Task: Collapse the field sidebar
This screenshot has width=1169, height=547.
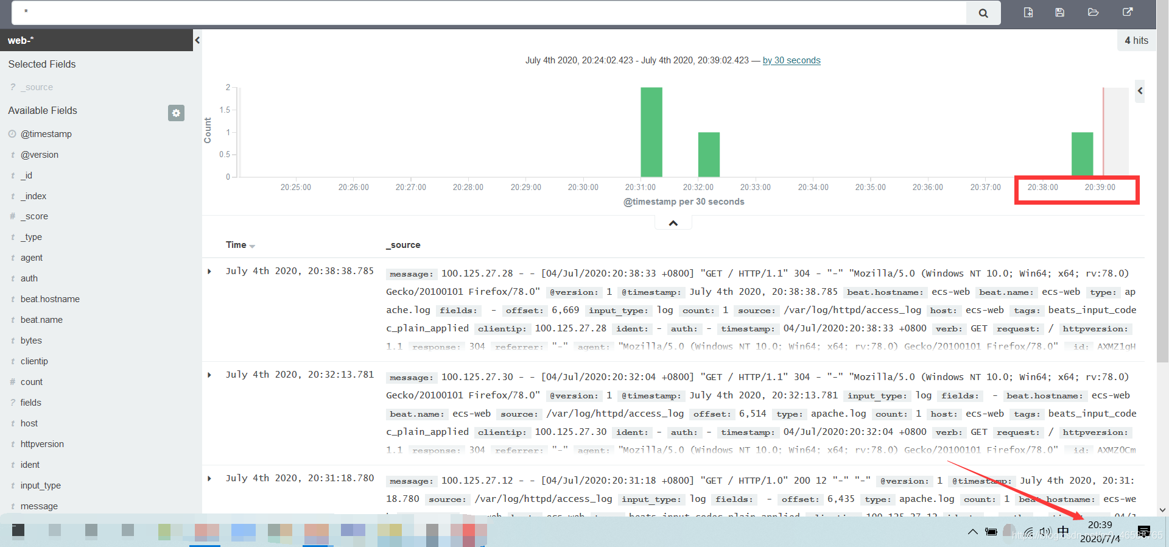Action: [x=197, y=40]
